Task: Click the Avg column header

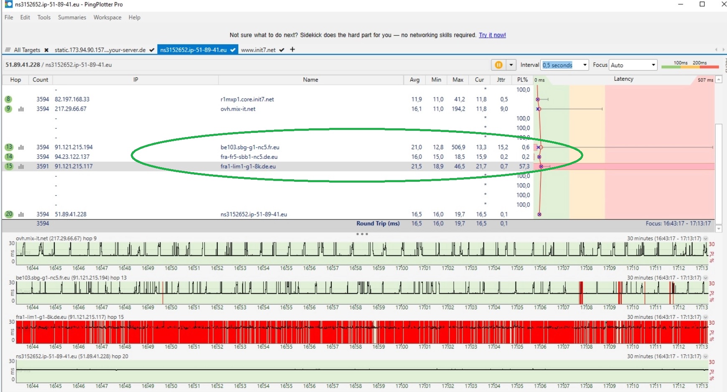Action: pyautogui.click(x=414, y=80)
